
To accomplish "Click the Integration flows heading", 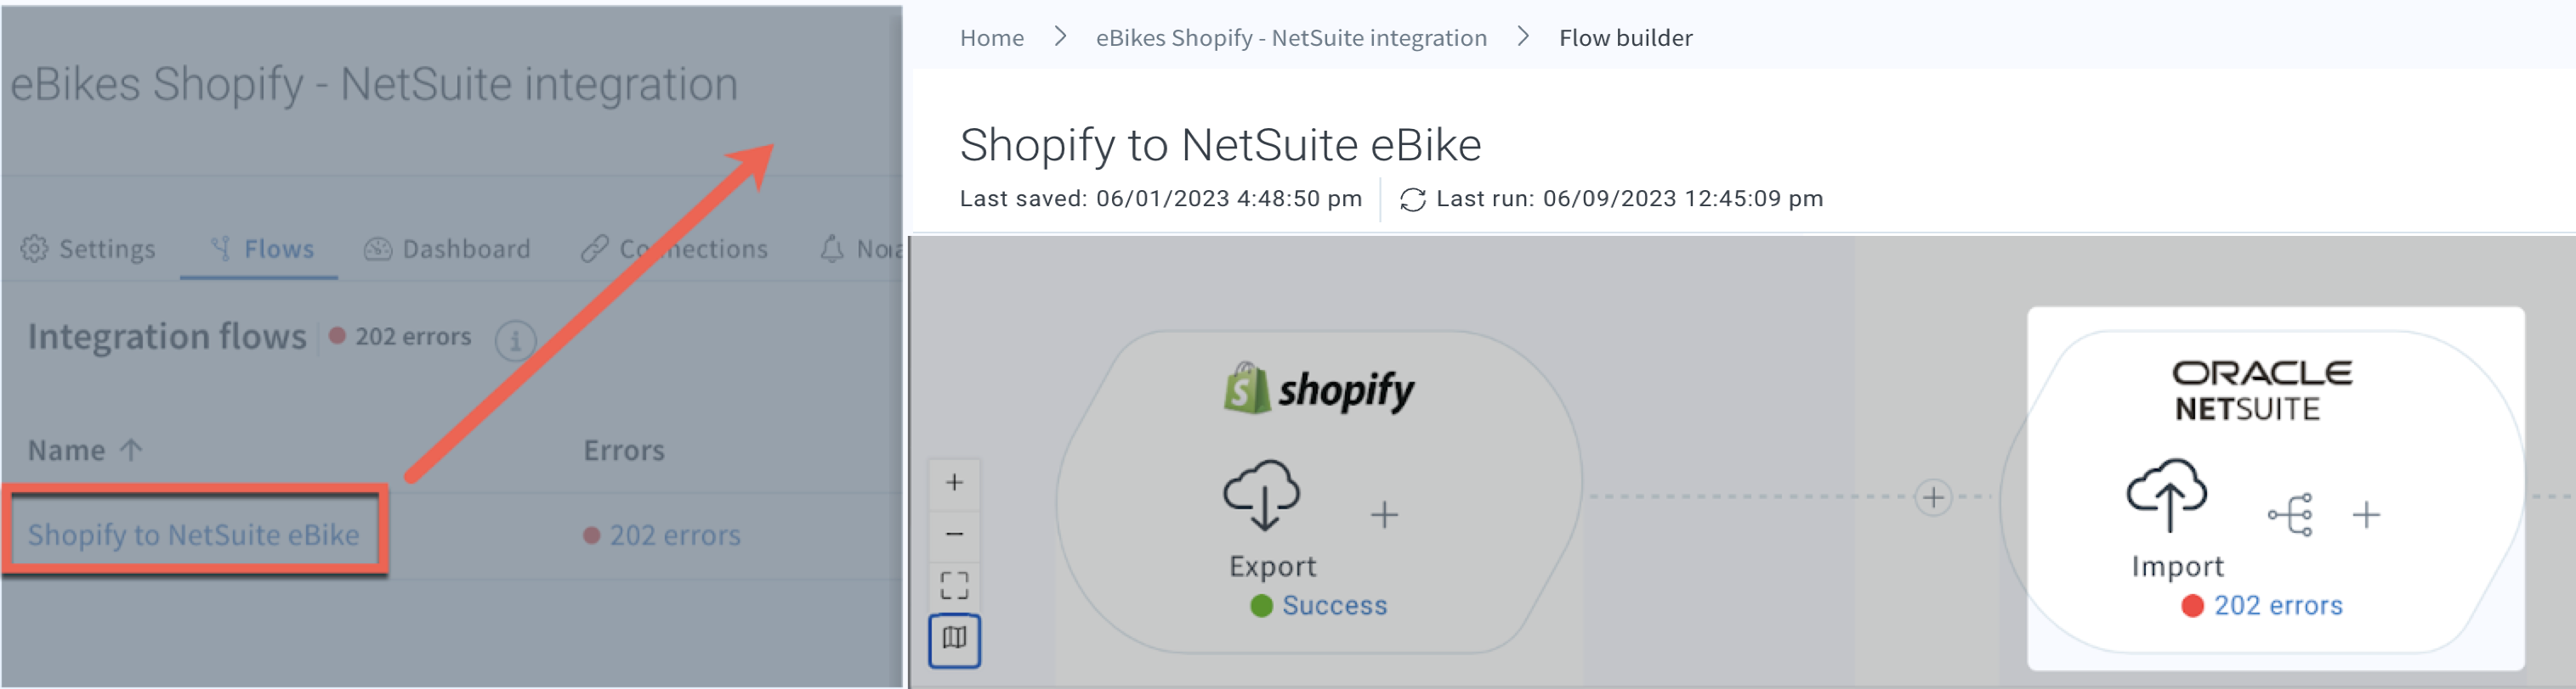I will pyautogui.click(x=167, y=337).
